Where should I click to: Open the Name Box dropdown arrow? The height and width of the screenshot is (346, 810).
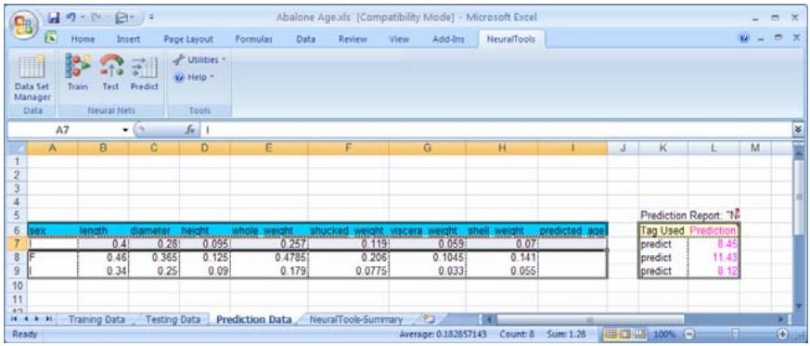(x=125, y=131)
